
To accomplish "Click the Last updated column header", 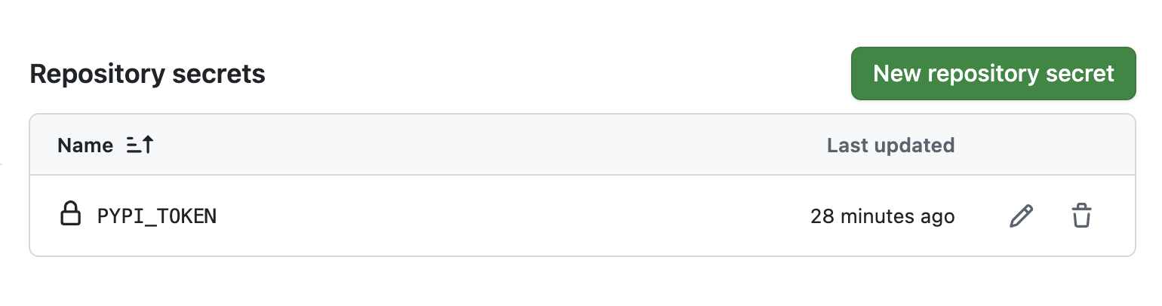I will coord(890,145).
